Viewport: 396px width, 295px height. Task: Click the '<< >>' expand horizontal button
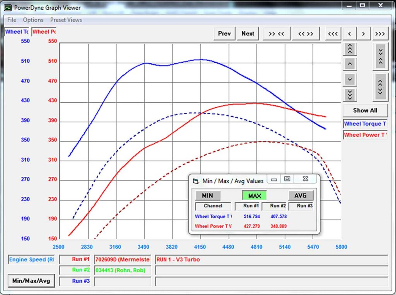306,34
